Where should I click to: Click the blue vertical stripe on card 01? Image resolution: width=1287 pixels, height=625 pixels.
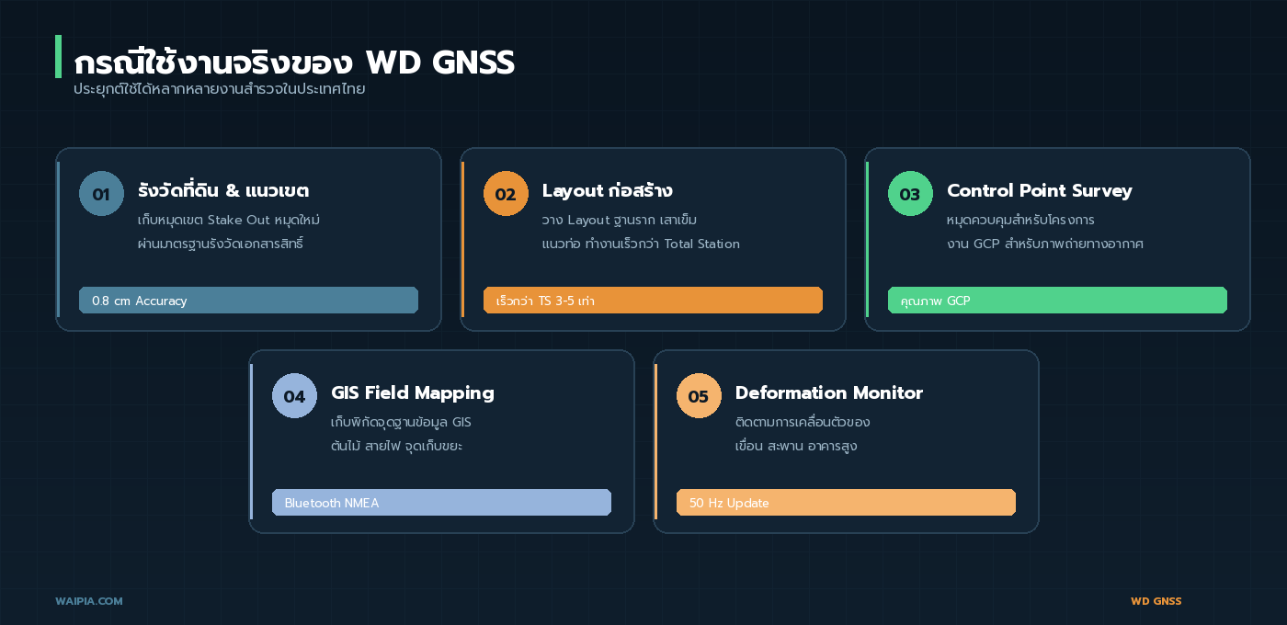(x=58, y=239)
